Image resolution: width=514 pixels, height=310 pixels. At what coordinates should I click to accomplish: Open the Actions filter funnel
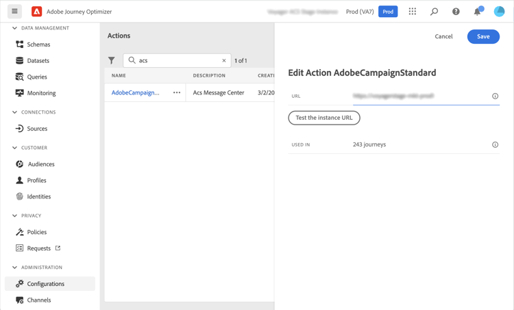coord(112,60)
